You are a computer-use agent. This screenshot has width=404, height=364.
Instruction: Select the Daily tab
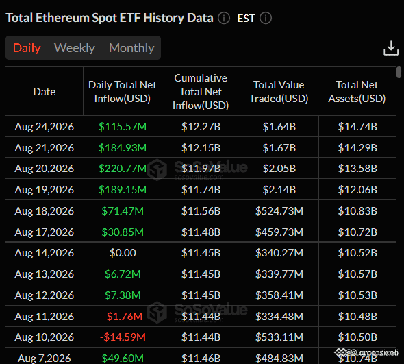[x=27, y=48]
